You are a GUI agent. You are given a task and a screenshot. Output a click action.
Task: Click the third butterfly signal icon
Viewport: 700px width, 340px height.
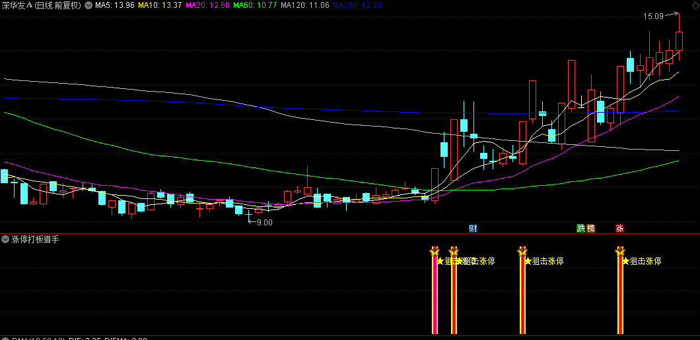522,252
